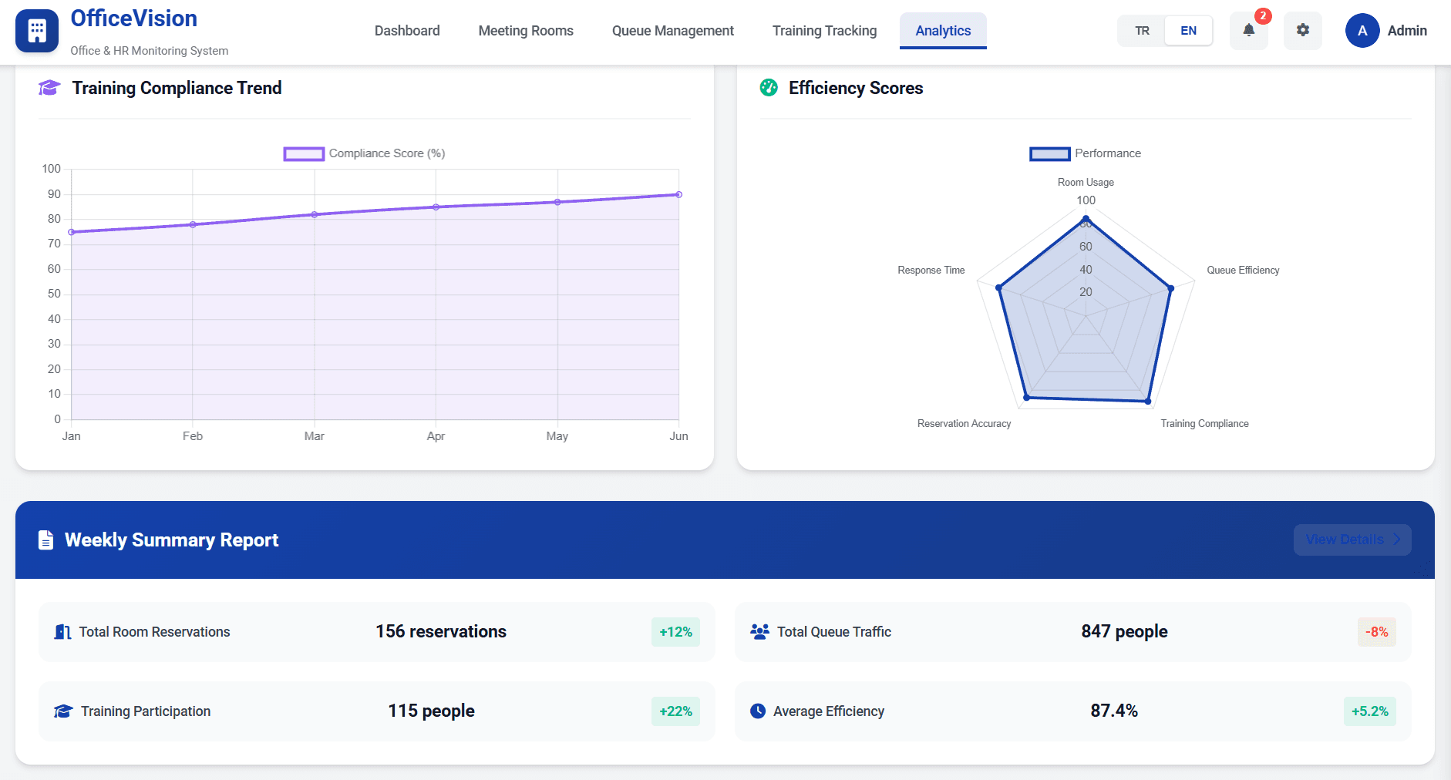Screen dimensions: 1451x780
Task: Open the notifications bell icon
Action: click(x=1248, y=31)
